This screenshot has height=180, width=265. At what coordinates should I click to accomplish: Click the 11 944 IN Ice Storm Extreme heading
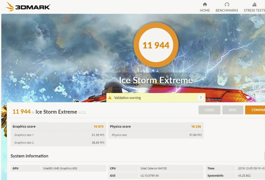click(x=49, y=112)
